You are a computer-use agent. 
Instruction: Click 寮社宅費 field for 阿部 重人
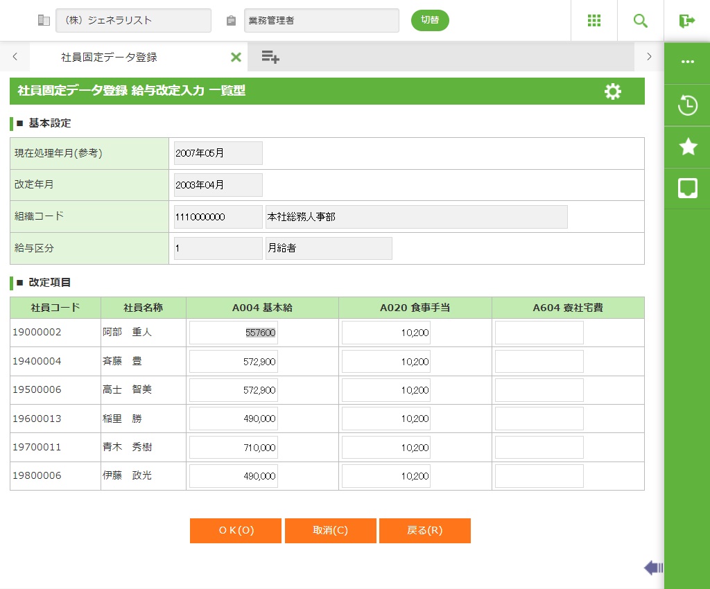[539, 333]
